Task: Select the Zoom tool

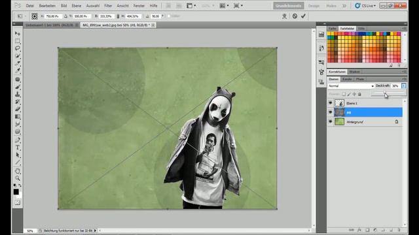Action: 18,178
